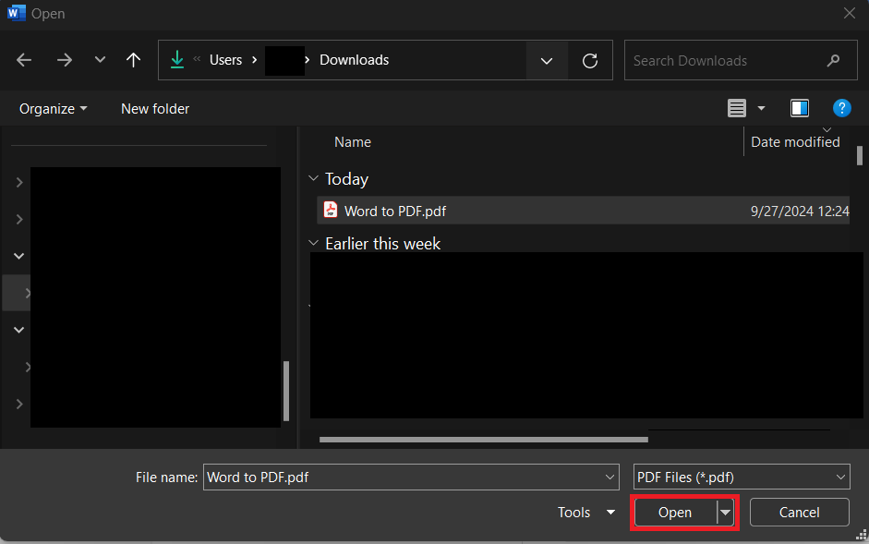Screen dimensions: 869x544
Task: Change the view layout icon
Action: pos(737,108)
